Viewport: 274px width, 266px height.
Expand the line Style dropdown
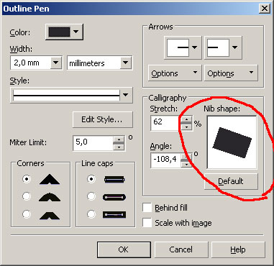tap(125, 95)
